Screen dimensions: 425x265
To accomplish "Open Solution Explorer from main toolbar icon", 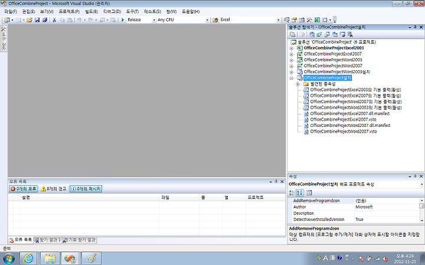I will (x=286, y=20).
